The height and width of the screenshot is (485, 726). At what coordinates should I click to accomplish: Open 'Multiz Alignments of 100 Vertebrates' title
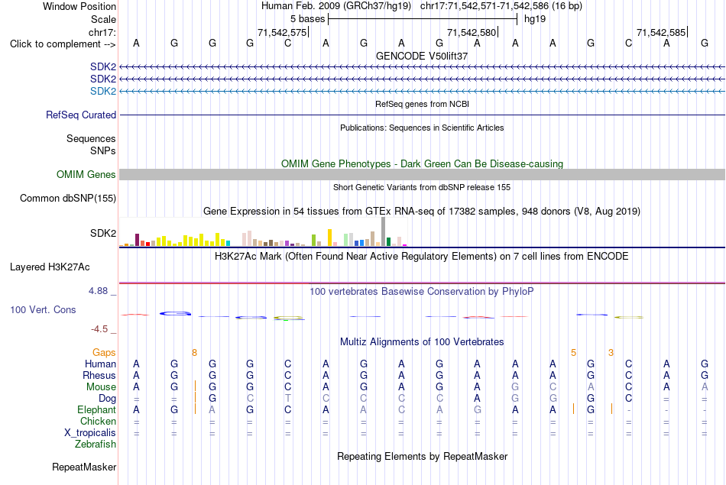pos(422,342)
